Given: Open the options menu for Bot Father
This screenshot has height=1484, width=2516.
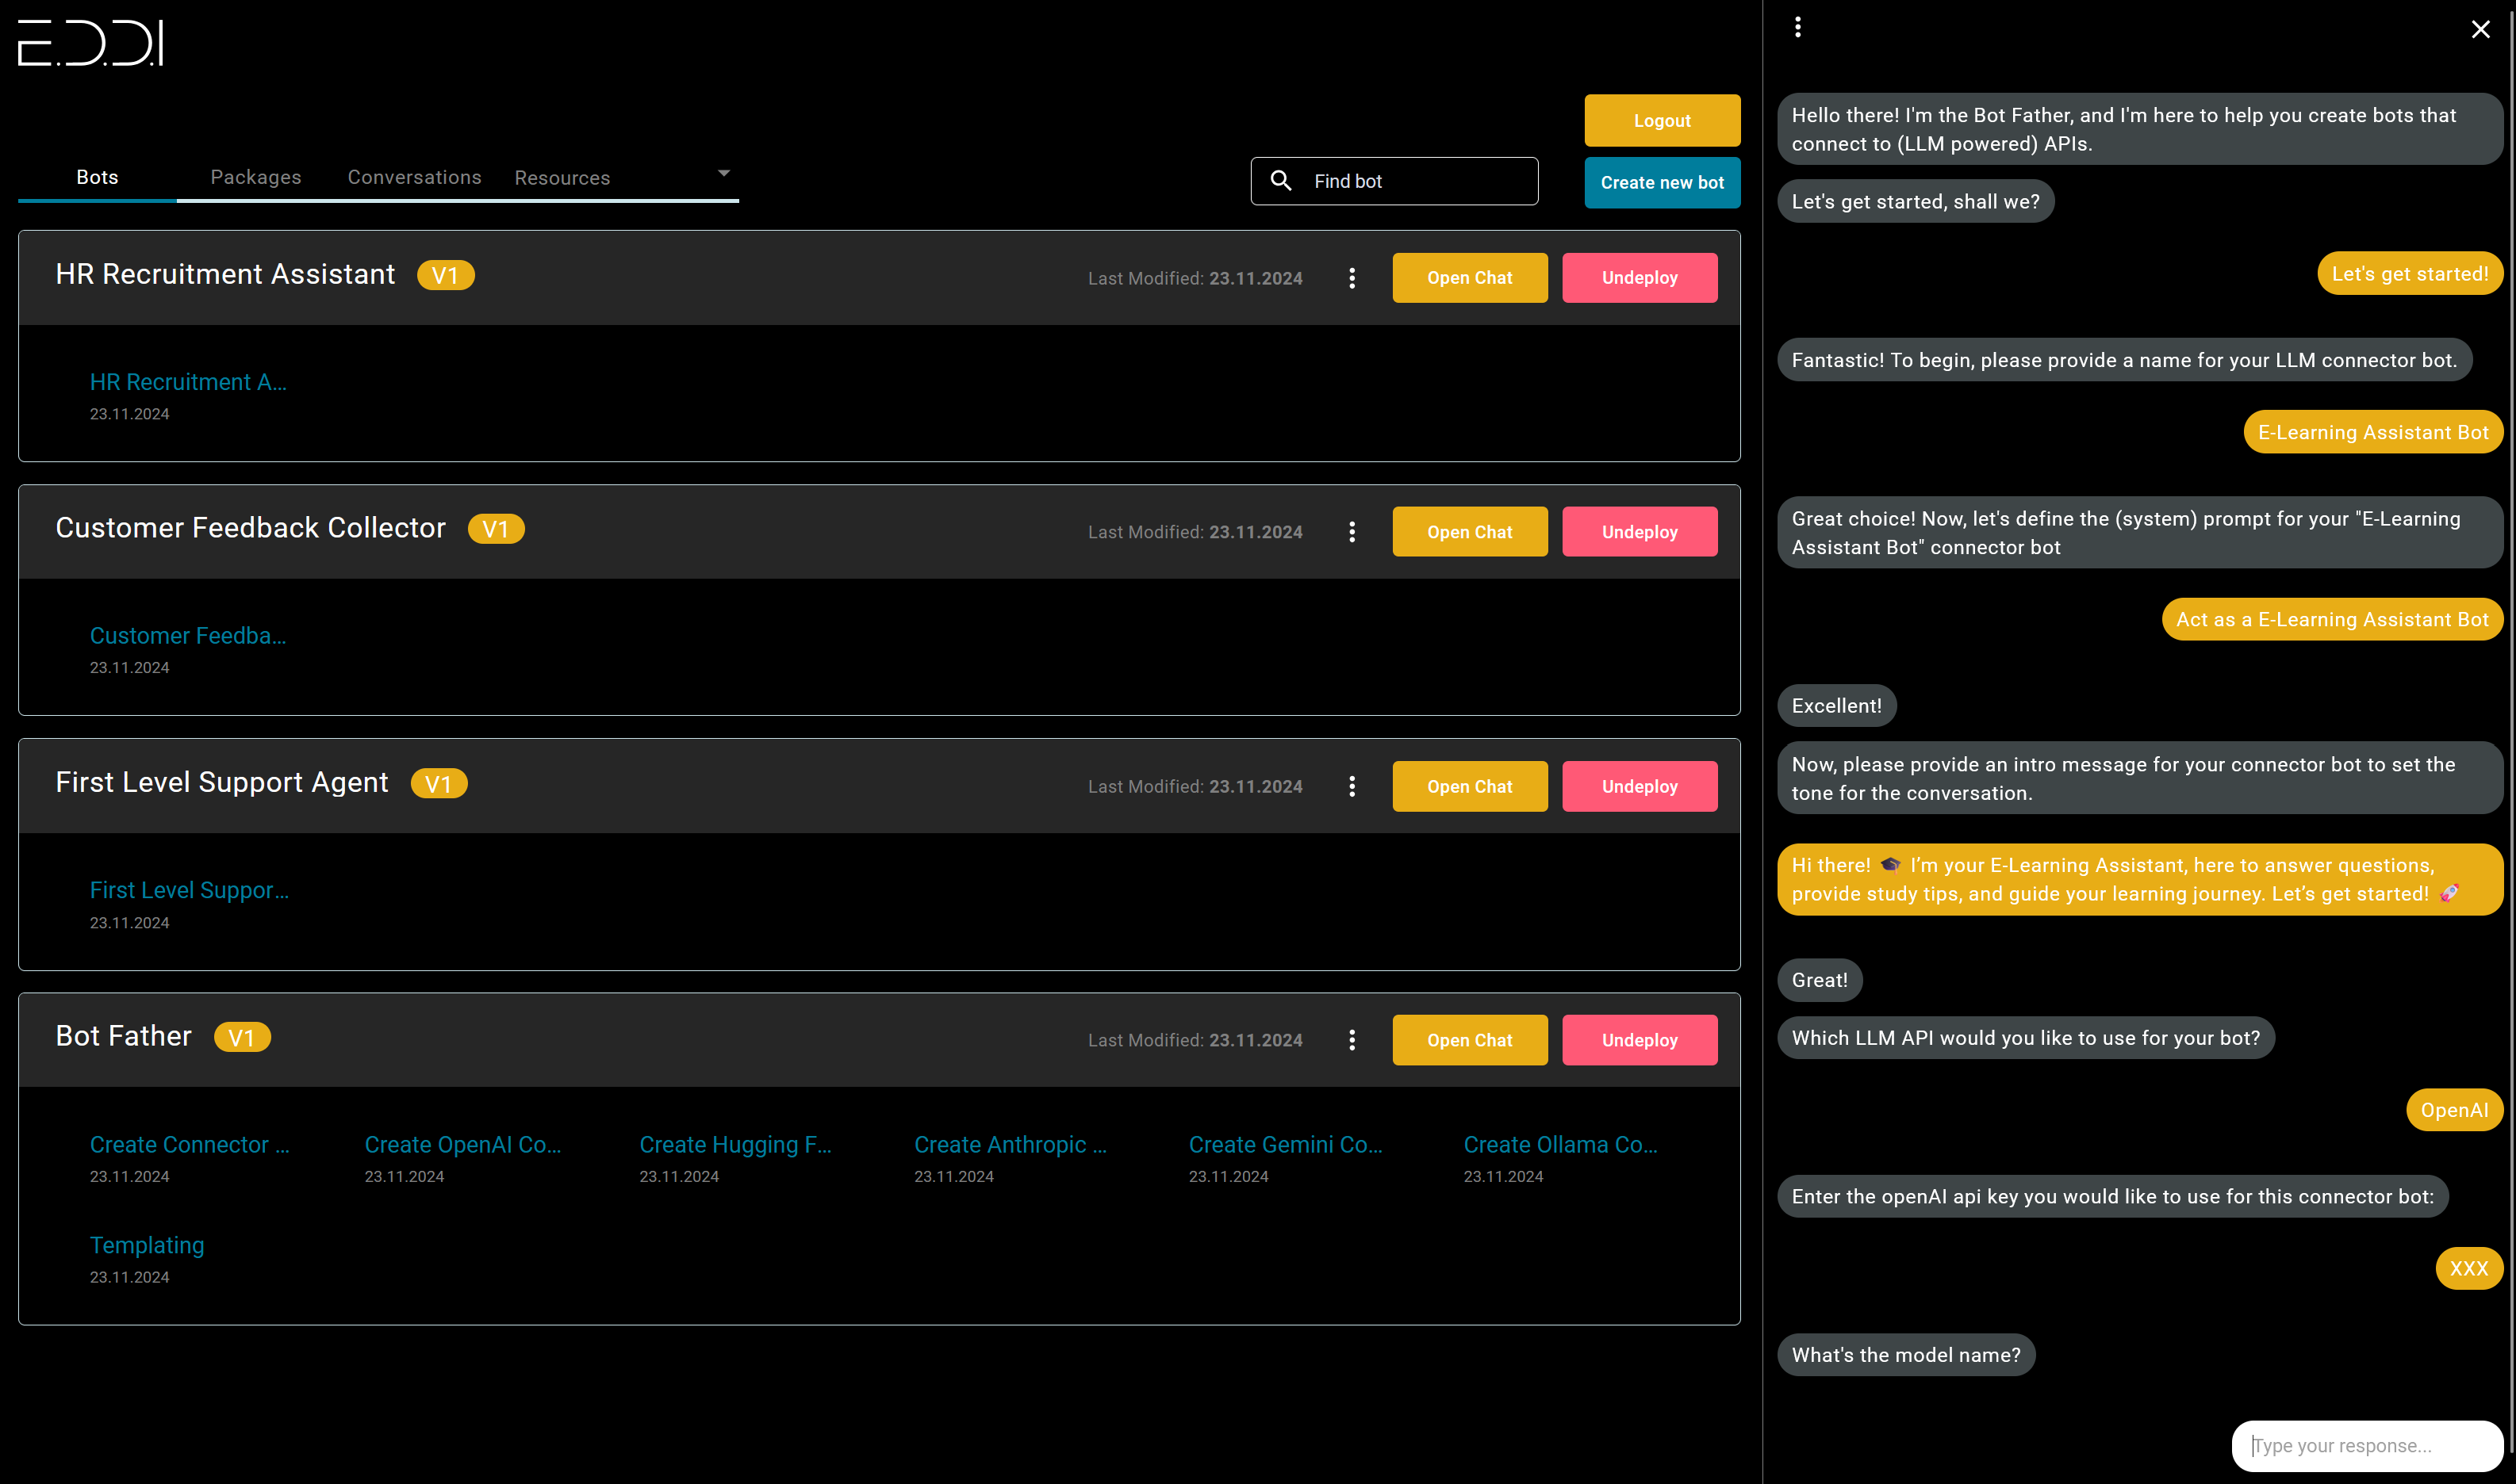Looking at the screenshot, I should pos(1352,1039).
